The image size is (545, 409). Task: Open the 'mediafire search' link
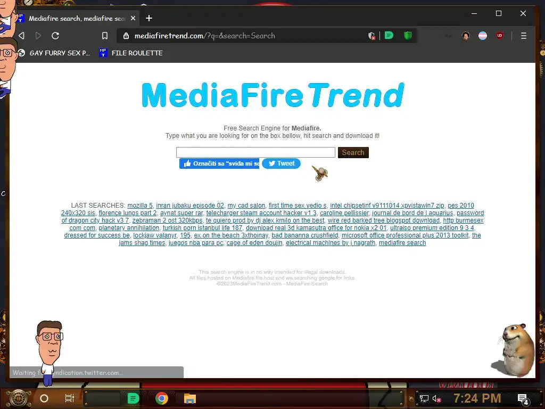pyautogui.click(x=402, y=243)
